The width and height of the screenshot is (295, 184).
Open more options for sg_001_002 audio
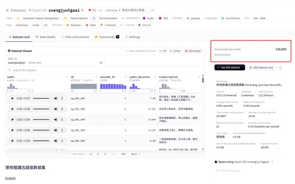pos(62,109)
